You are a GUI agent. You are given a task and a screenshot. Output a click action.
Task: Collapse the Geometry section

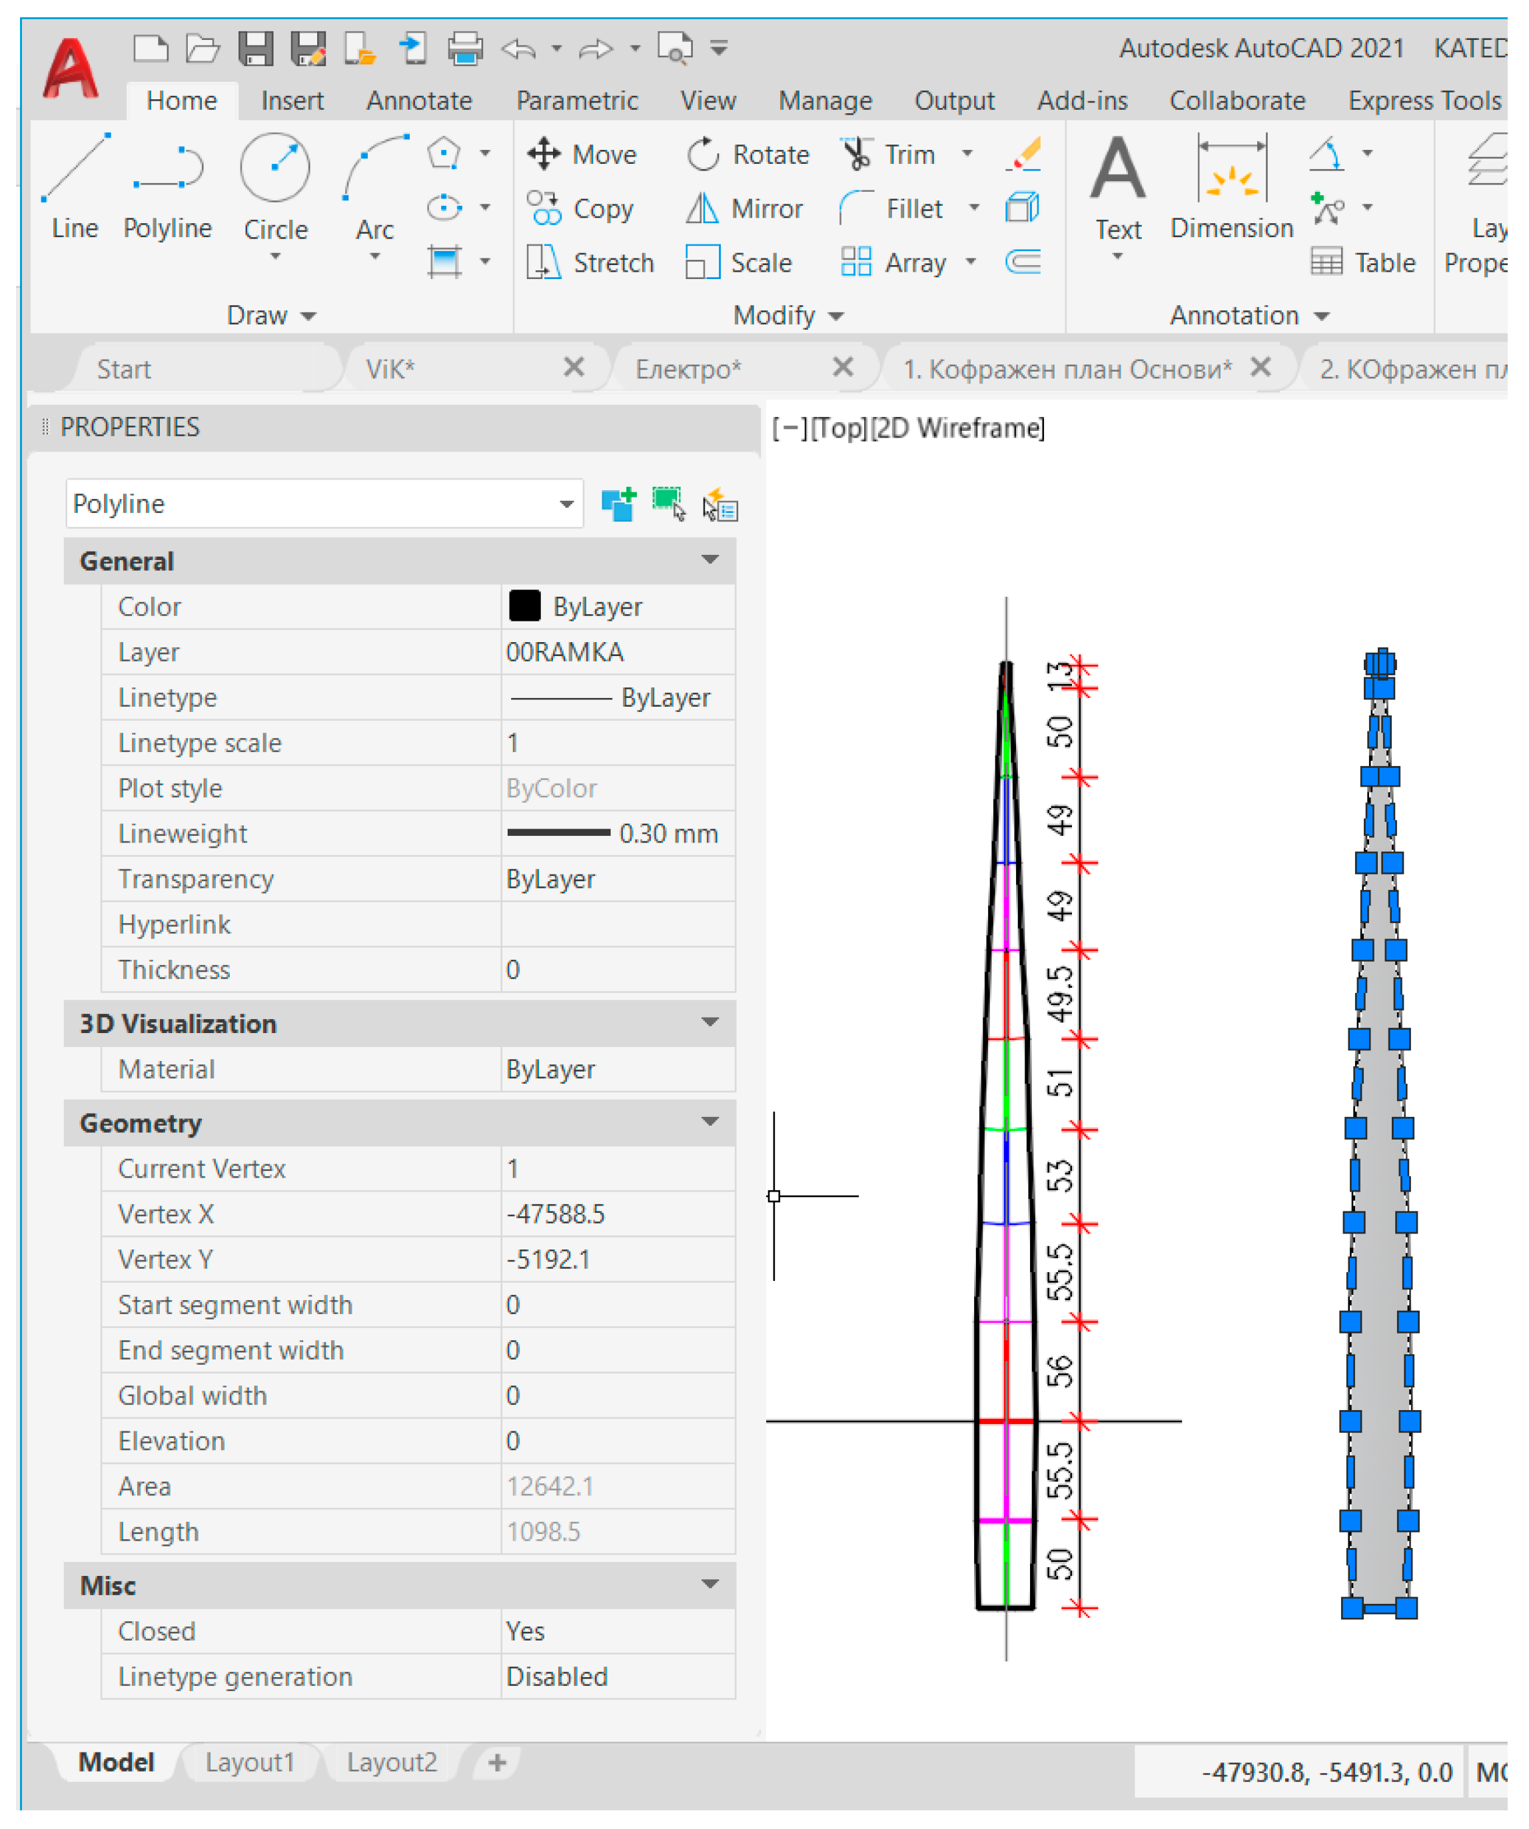coord(710,1123)
